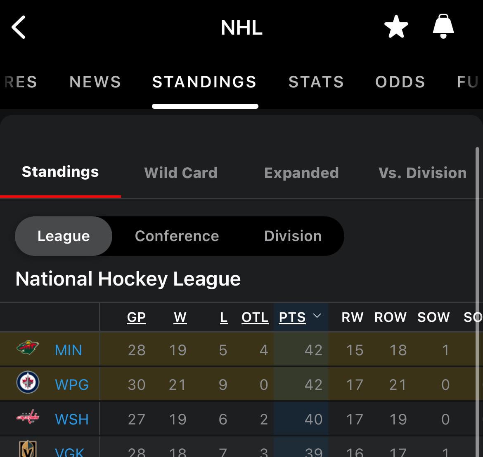
Task: Sort standings by OTL column
Action: tap(255, 317)
